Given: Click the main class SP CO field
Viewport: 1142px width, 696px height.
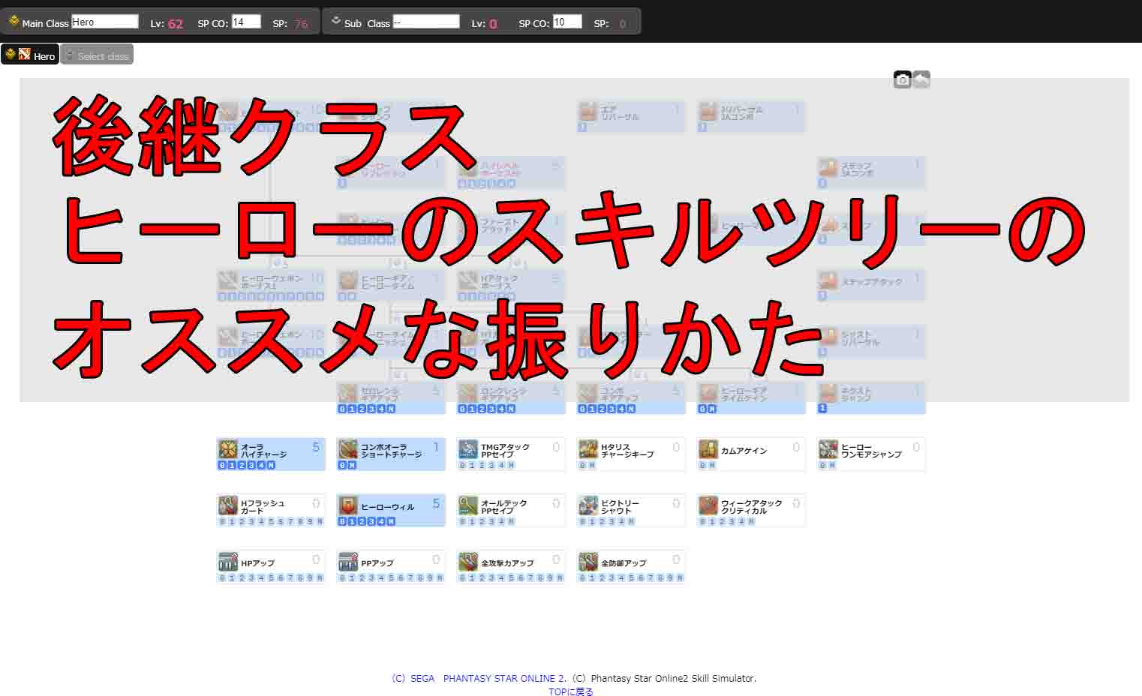Looking at the screenshot, I should [x=246, y=22].
